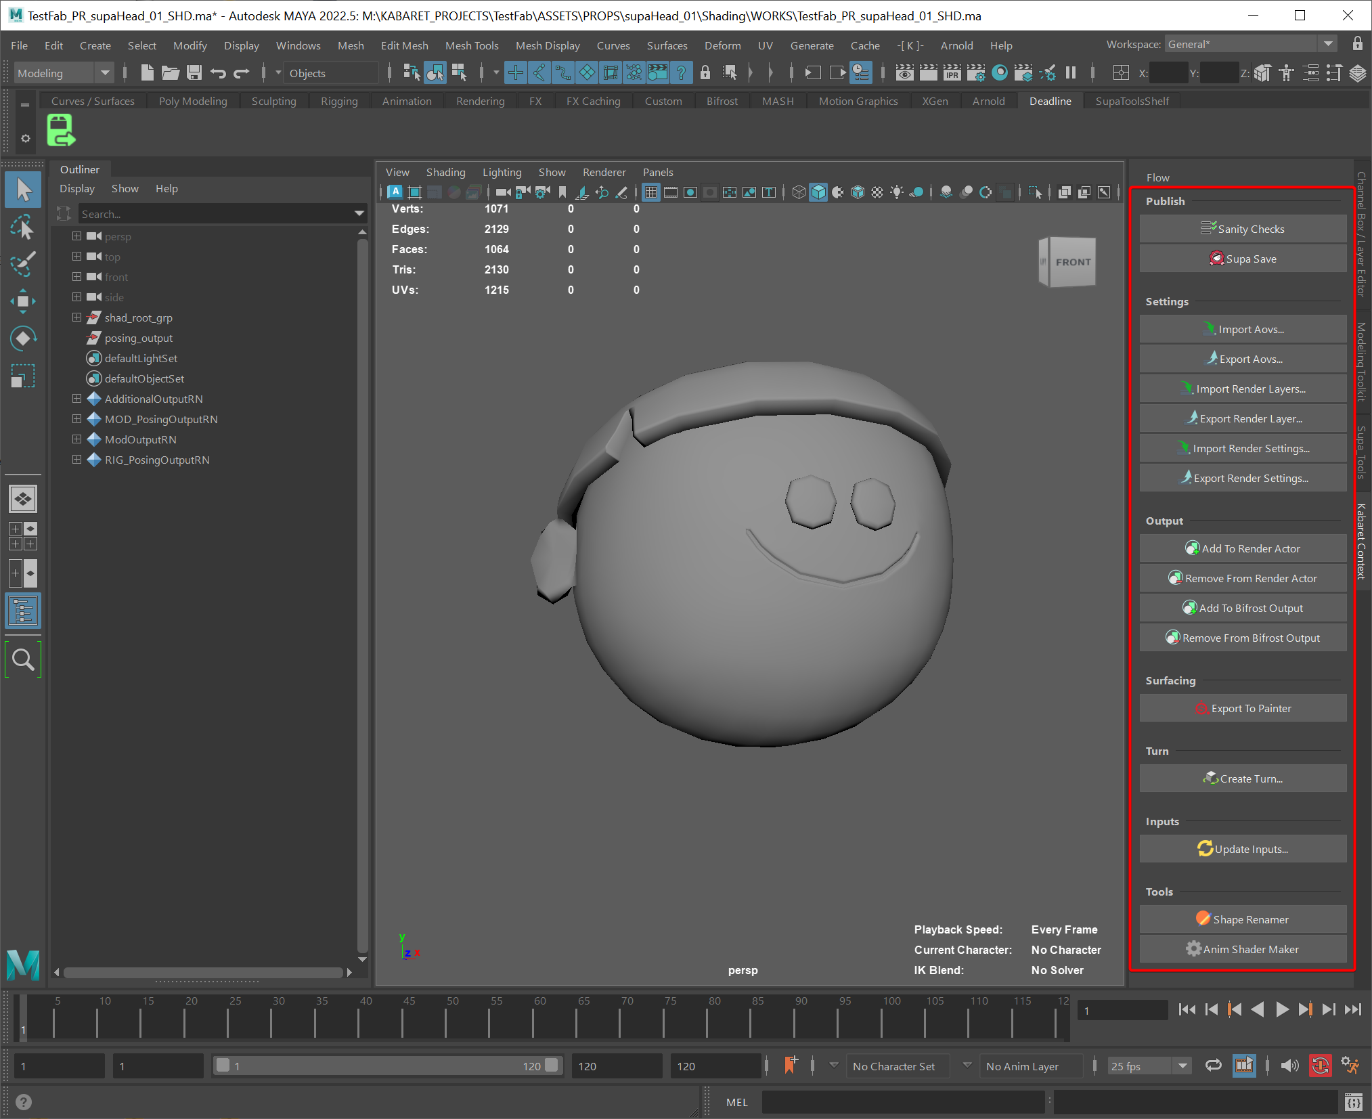Click the Outliner layout icon in toolbox
This screenshot has height=1119, width=1372.
[23, 611]
